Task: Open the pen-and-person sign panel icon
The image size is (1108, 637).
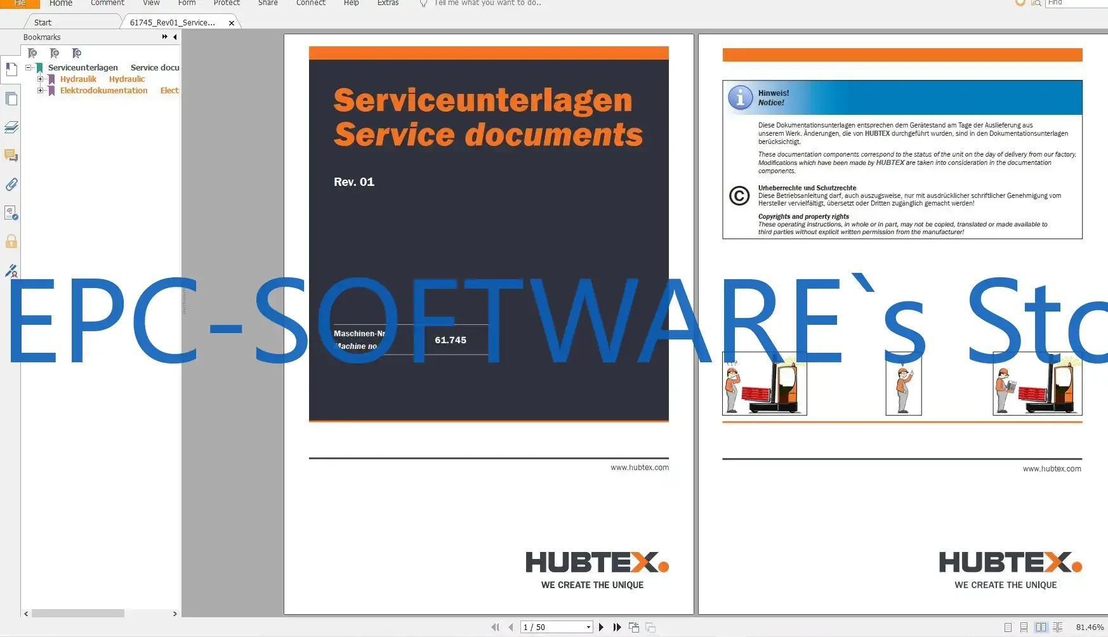Action: click(x=11, y=270)
